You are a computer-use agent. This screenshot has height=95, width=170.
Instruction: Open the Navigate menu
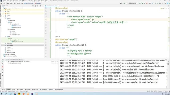coord(15,1)
